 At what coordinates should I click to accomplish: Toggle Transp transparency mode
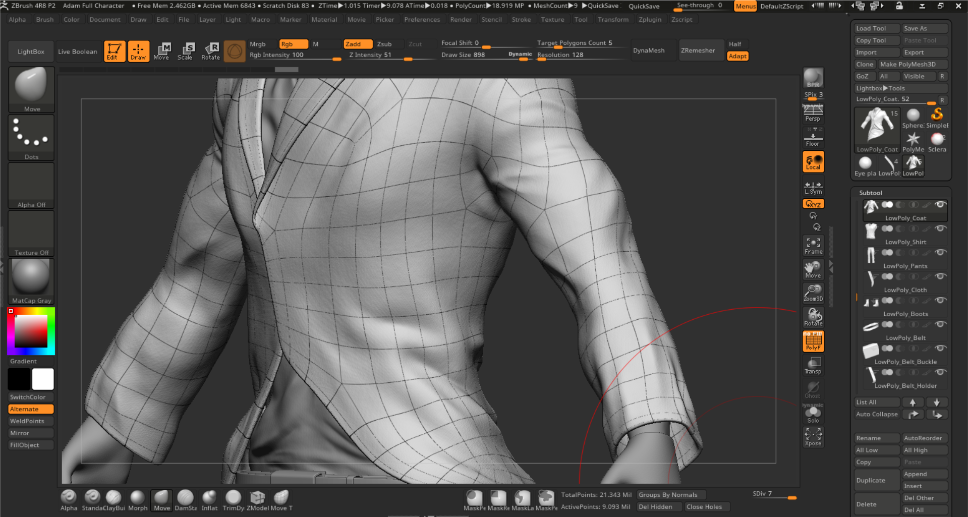(813, 366)
